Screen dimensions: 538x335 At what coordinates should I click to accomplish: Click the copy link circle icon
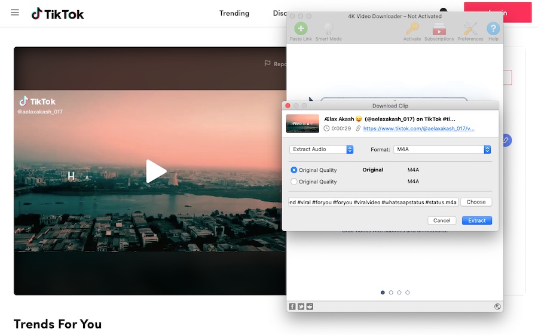click(507, 140)
